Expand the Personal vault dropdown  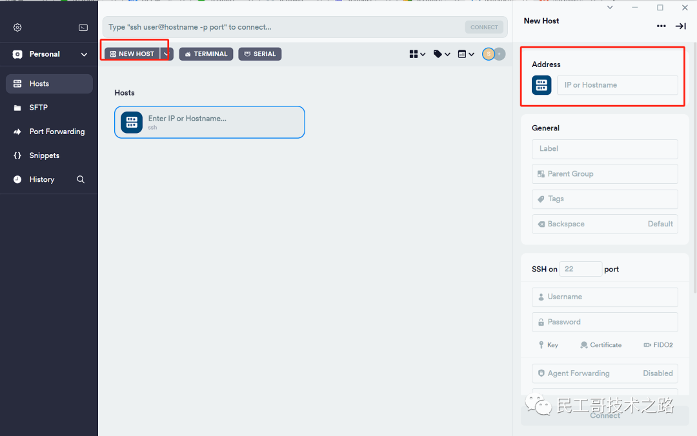tap(84, 54)
